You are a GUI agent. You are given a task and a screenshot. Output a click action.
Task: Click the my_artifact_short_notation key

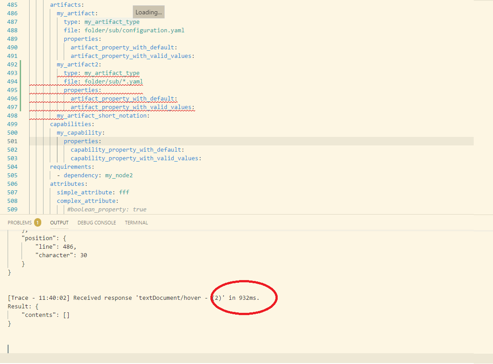coord(100,115)
